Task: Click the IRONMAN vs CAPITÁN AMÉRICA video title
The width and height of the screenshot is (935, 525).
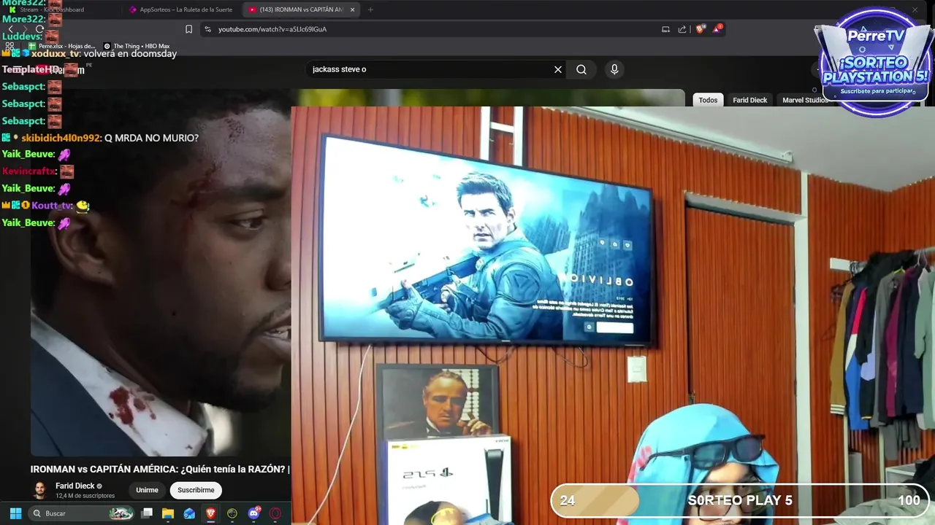Action: pyautogui.click(x=160, y=469)
